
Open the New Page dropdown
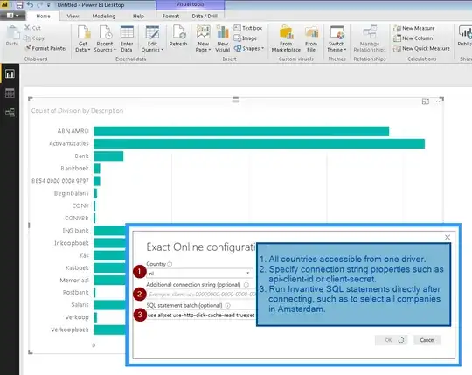(x=203, y=38)
